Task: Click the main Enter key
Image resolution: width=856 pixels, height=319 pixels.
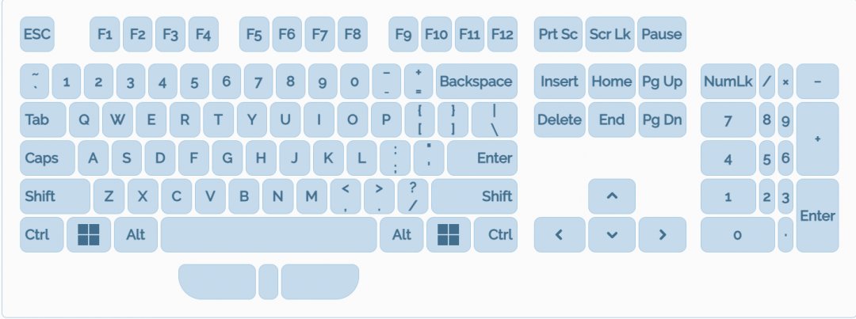Action: pyautogui.click(x=482, y=158)
